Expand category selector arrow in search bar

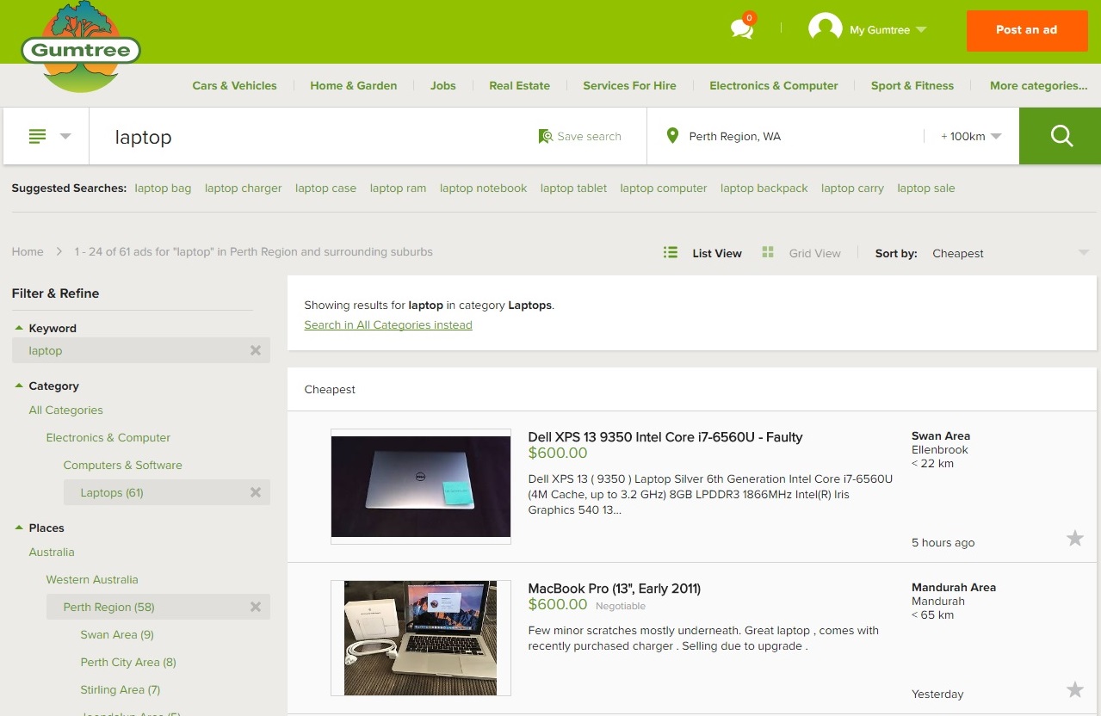65,136
